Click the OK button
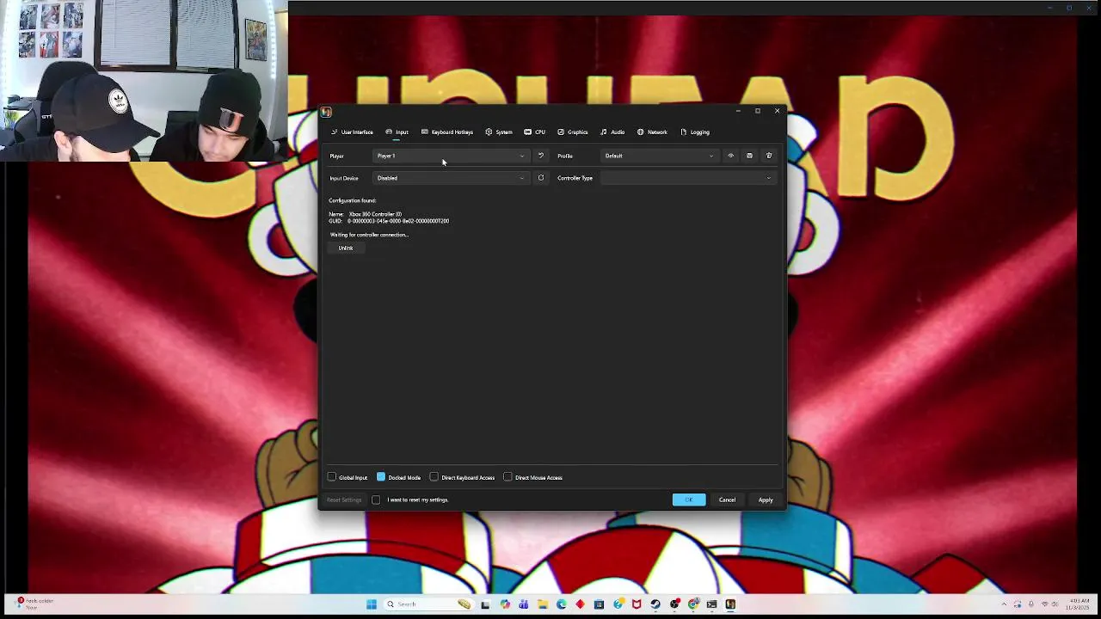Viewport: 1101px width, 619px height. click(689, 499)
